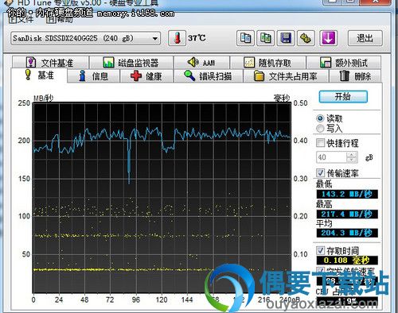Click the 开始 start button
The height and width of the screenshot is (313, 398).
coord(343,97)
